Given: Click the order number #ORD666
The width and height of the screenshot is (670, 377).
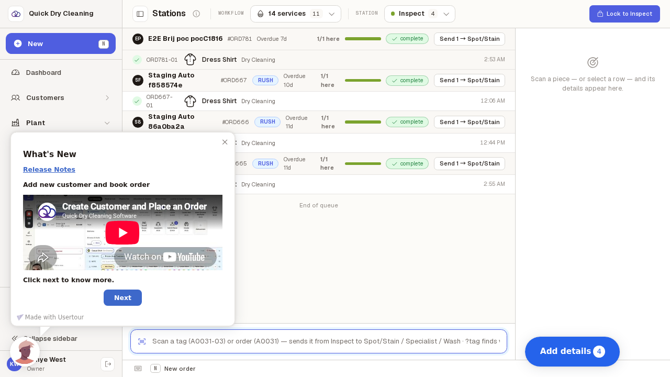Looking at the screenshot, I should 236,122.
